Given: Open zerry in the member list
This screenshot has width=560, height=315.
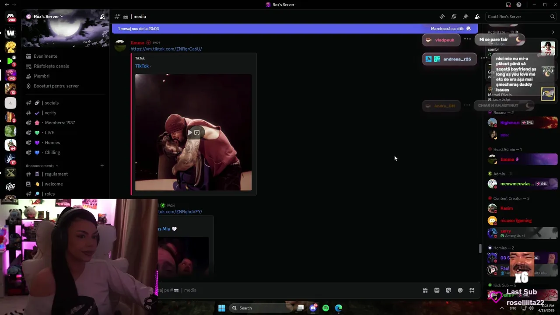Looking at the screenshot, I should click(x=522, y=233).
